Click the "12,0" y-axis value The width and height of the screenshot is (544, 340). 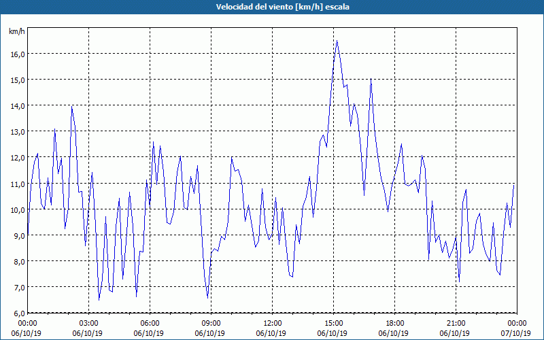(17, 158)
